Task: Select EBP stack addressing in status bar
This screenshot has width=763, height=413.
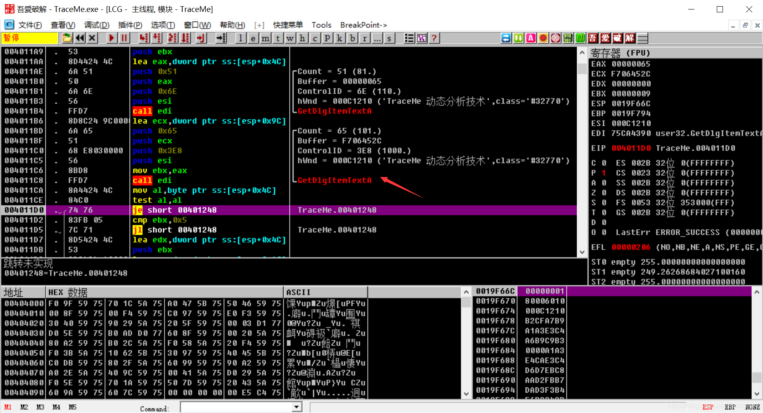Action: click(730, 407)
